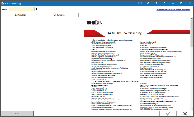Select 'HDI Versicherung AG' entry
This screenshot has width=194, height=117.
(x=146, y=44)
